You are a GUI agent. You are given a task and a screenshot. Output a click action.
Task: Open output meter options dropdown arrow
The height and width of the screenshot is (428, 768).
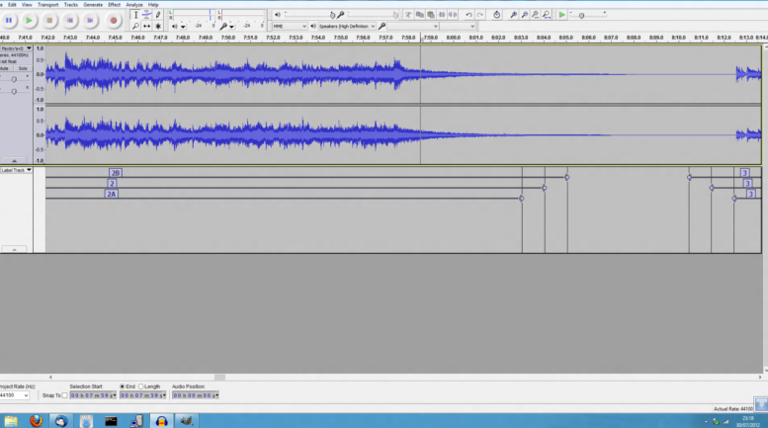click(x=183, y=27)
